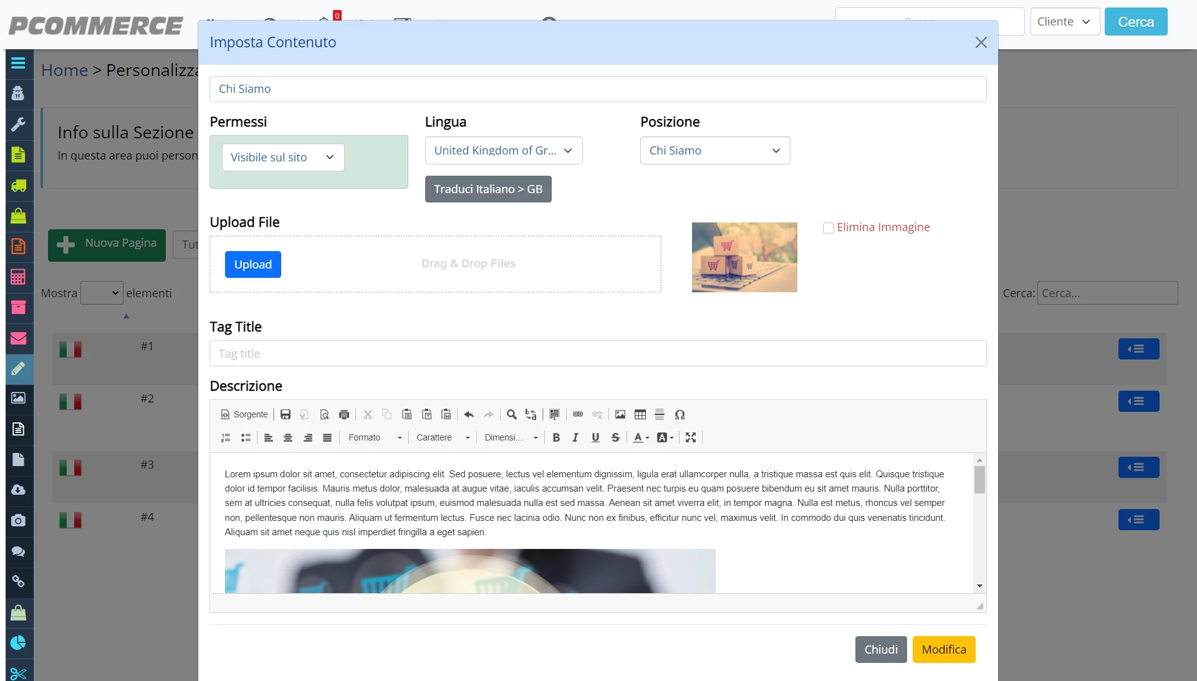This screenshot has height=681, width=1197.
Task: Click the bulleted list icon
Action: [246, 437]
